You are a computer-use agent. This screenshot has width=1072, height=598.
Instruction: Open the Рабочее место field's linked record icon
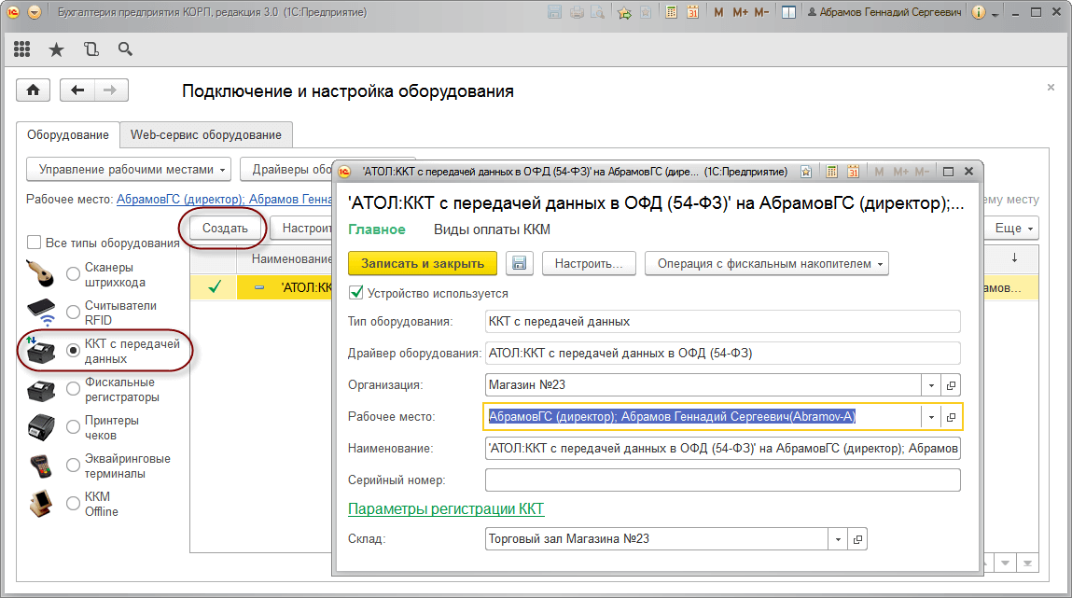(951, 417)
